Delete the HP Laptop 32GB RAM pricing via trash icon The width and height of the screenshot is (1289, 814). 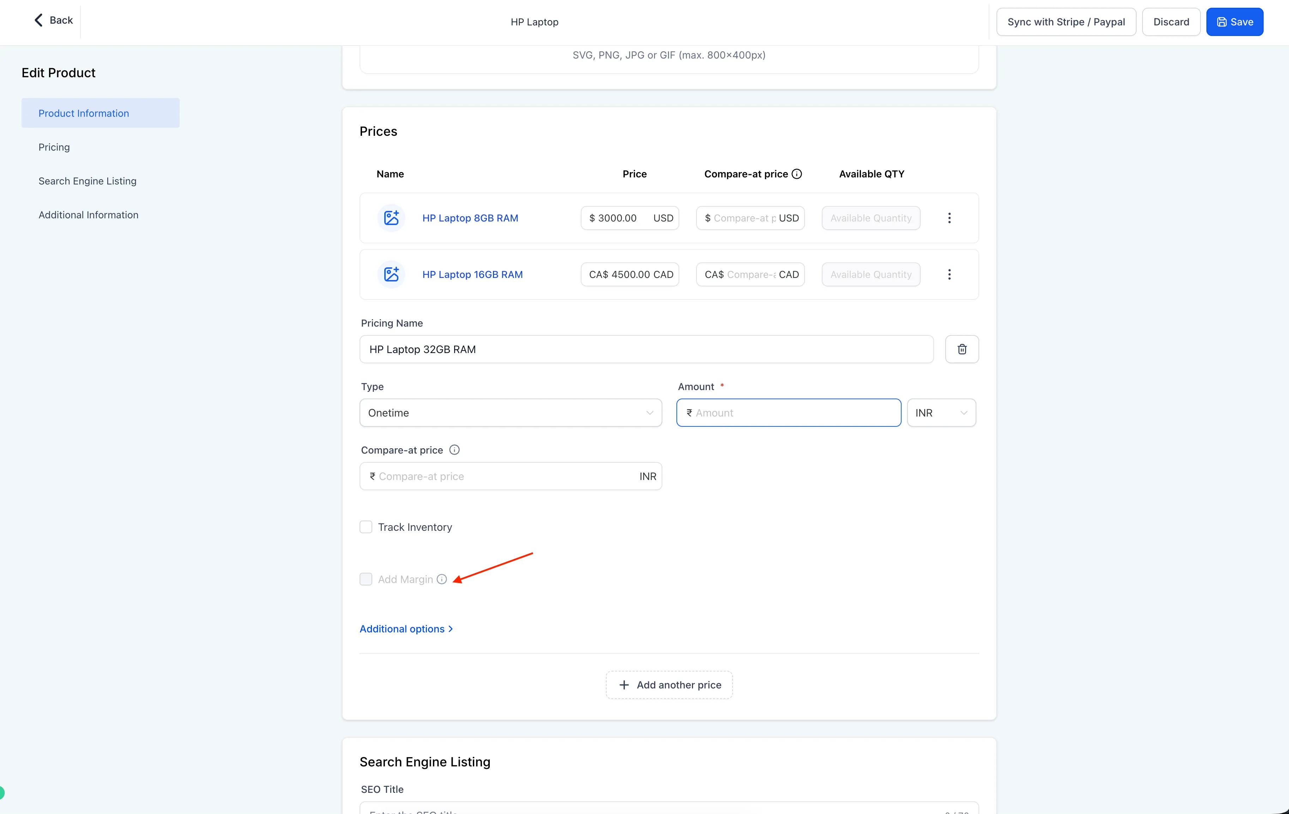click(962, 349)
